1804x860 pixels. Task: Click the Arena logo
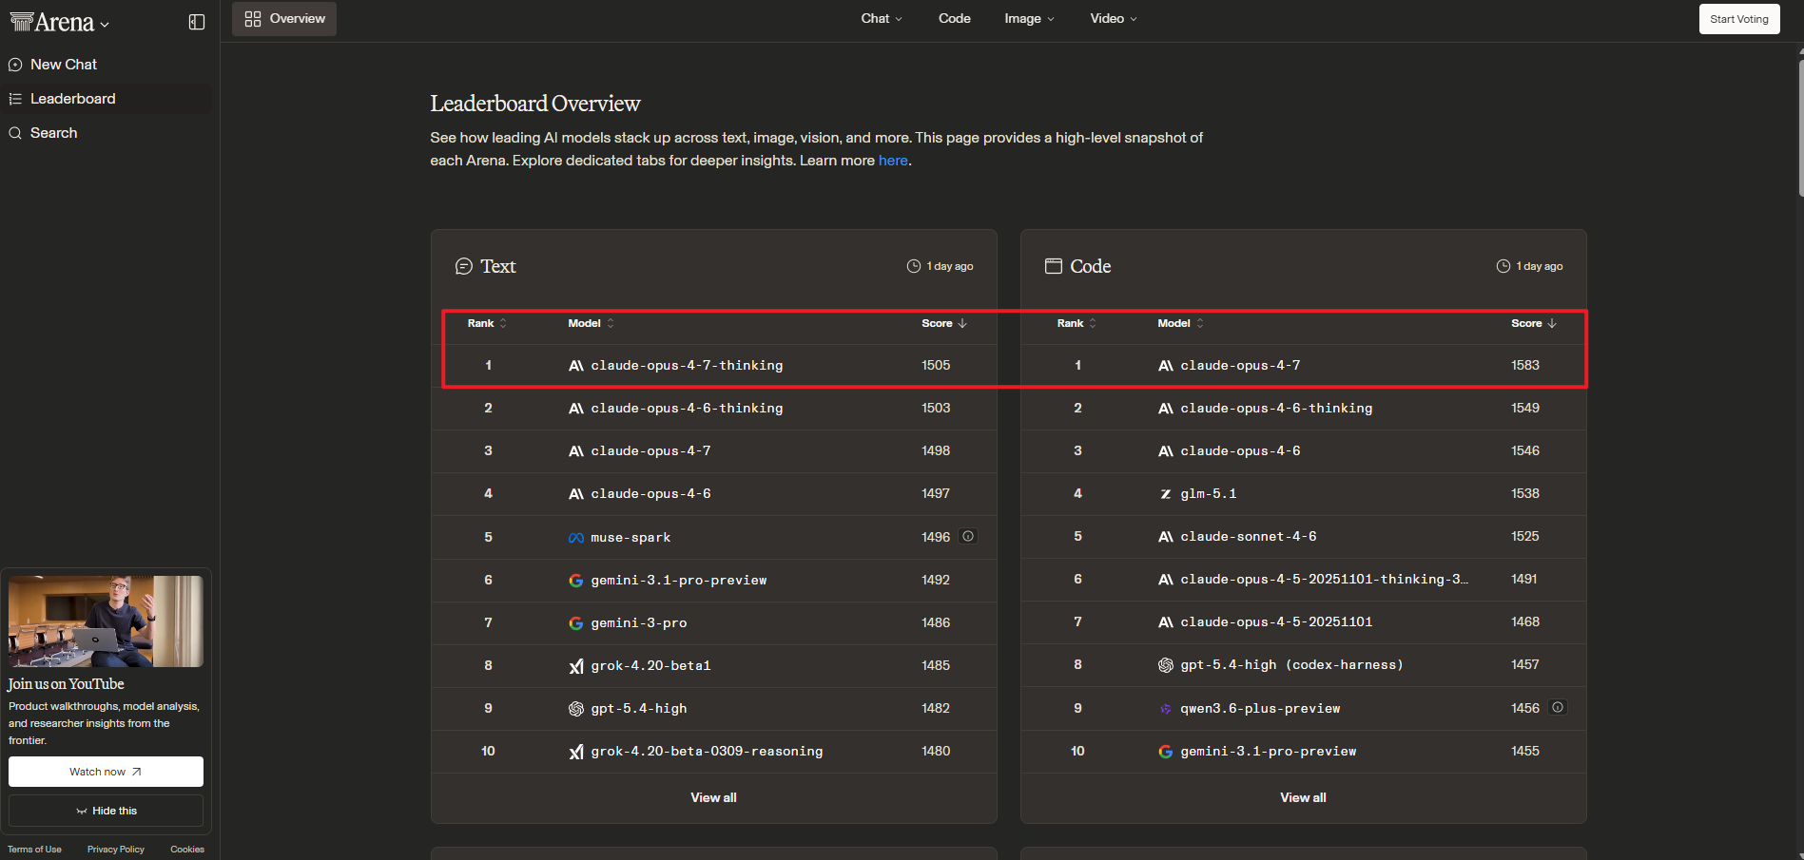click(52, 22)
